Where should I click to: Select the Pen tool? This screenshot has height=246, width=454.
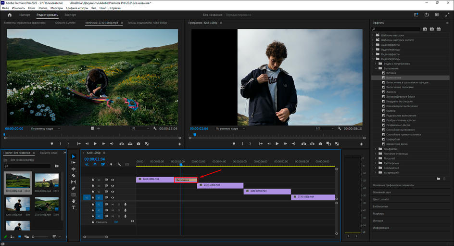(74, 188)
